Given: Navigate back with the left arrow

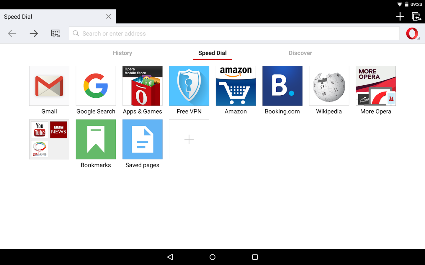Looking at the screenshot, I should pyautogui.click(x=12, y=33).
